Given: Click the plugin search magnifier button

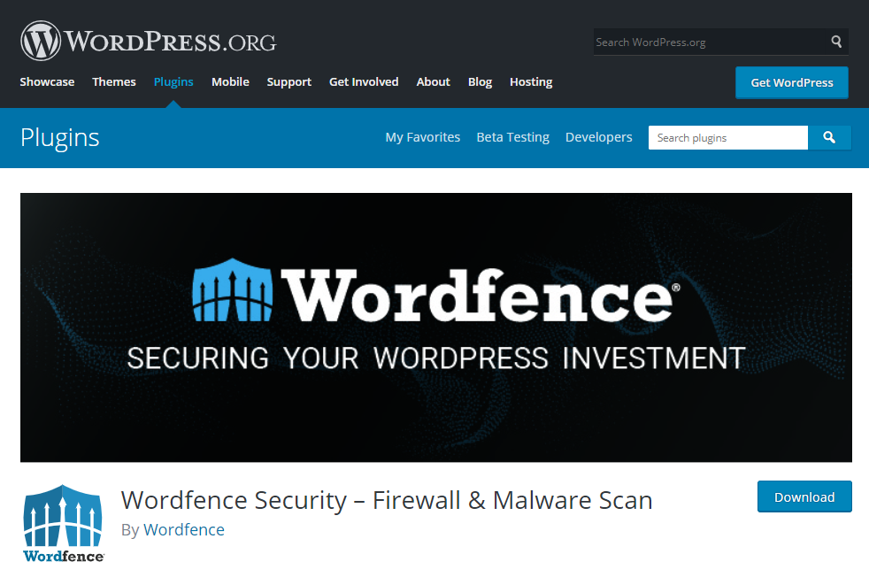Looking at the screenshot, I should 829,137.
